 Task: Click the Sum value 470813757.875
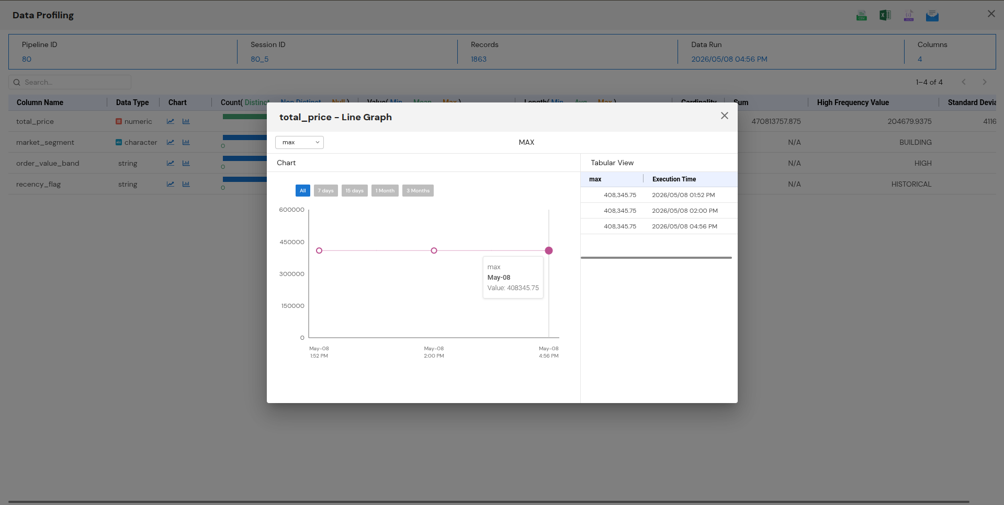776,121
